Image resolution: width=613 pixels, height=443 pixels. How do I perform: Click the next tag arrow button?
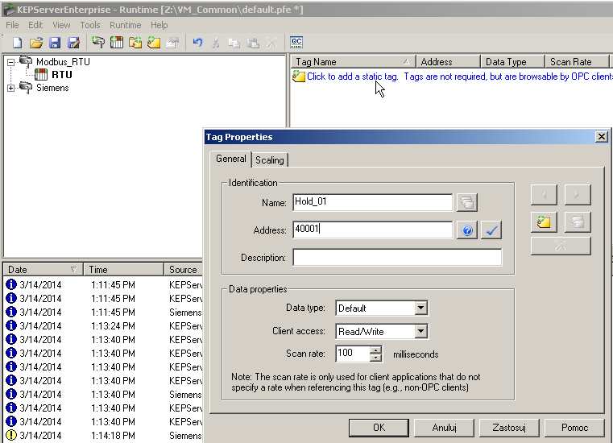coord(578,195)
